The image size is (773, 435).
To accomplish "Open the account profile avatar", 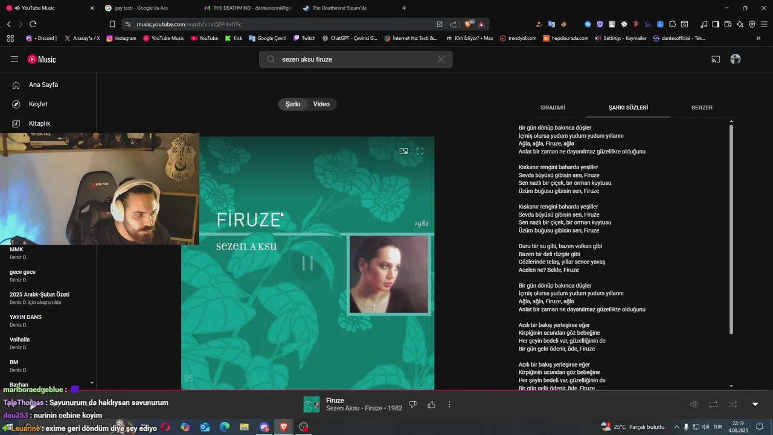I will tap(736, 59).
